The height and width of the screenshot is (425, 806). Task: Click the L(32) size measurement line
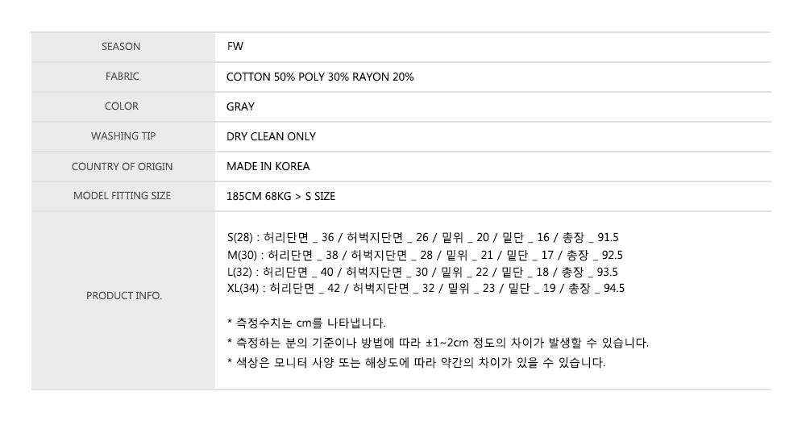point(422,272)
